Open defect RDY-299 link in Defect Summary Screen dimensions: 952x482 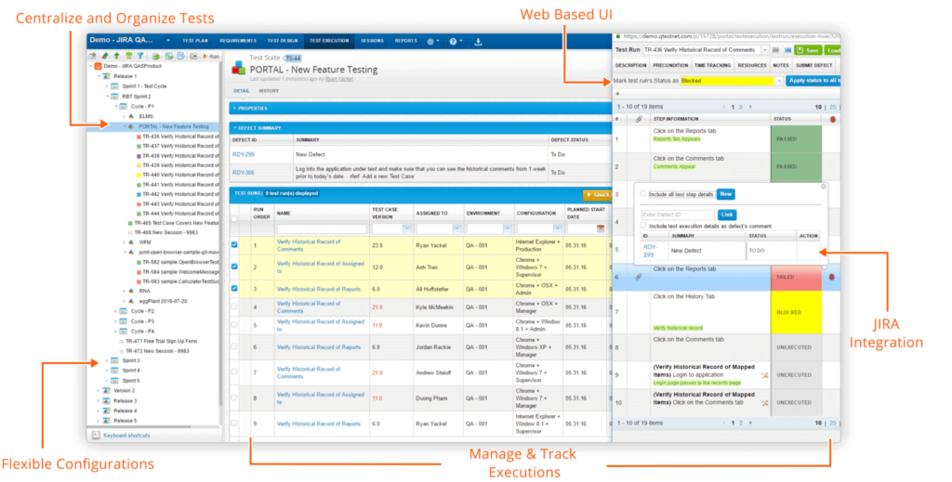tap(243, 154)
